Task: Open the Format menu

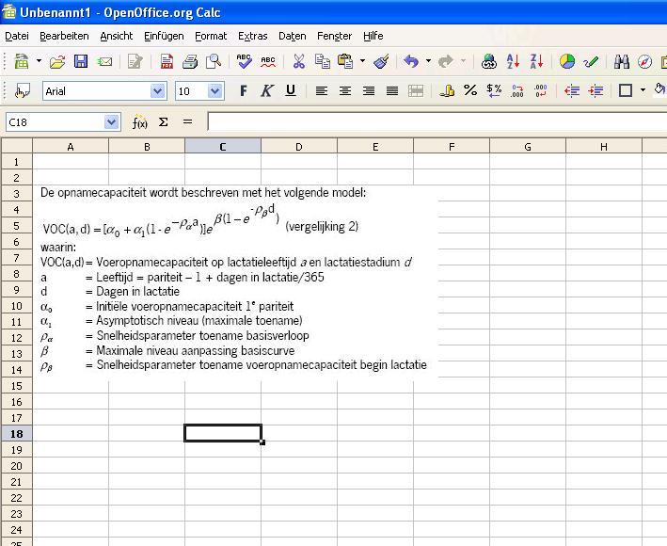Action: coord(211,36)
